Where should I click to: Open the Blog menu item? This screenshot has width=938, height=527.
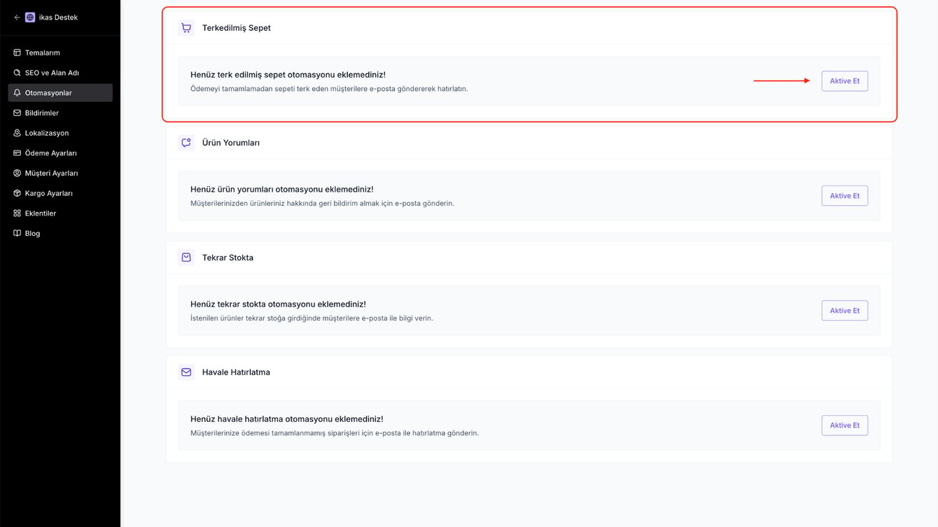click(x=32, y=234)
